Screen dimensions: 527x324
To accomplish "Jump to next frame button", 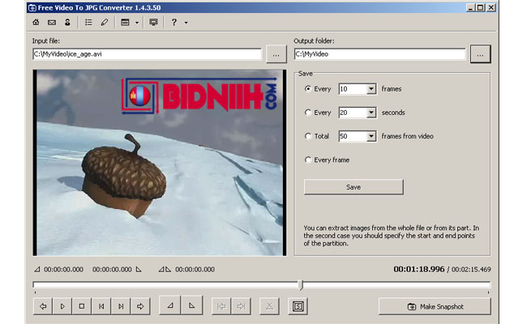I will pyautogui.click(x=121, y=306).
